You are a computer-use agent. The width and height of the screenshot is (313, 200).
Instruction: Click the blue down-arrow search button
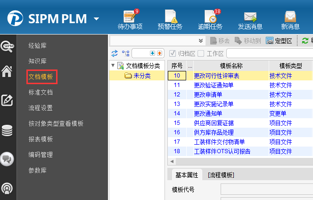pos(153,53)
